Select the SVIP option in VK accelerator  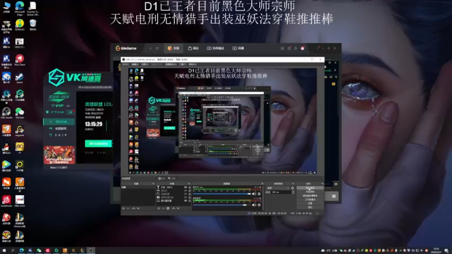59,135
